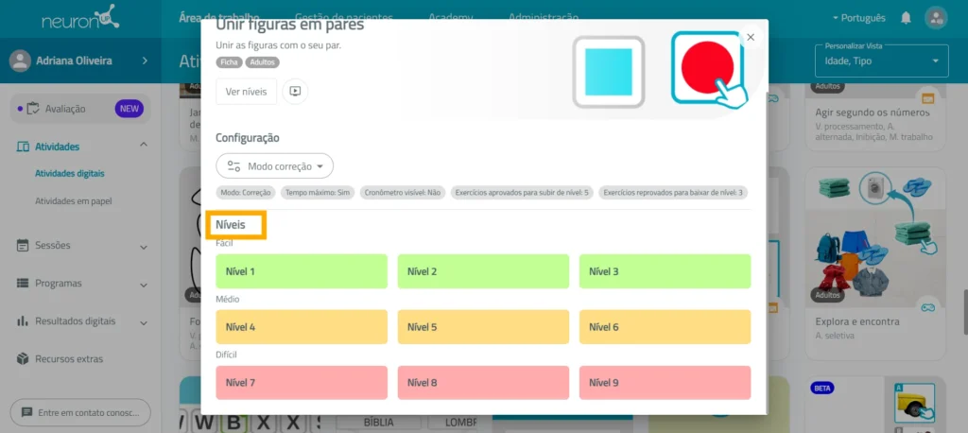This screenshot has height=433, width=968.
Task: Open the notifications bell
Action: point(906,18)
